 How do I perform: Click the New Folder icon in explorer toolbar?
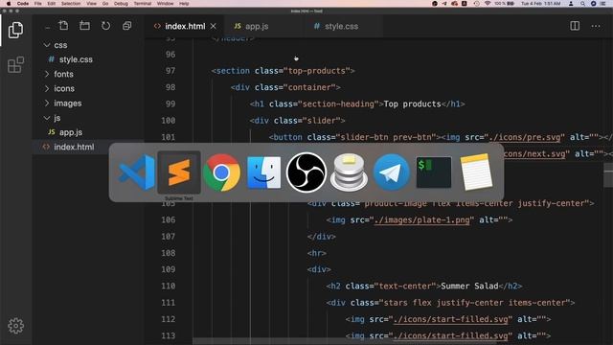(x=84, y=26)
